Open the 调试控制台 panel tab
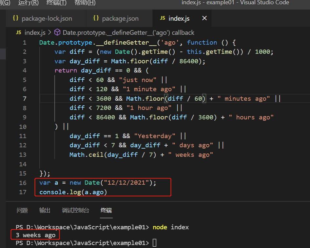310x248 pixels. (x=75, y=210)
